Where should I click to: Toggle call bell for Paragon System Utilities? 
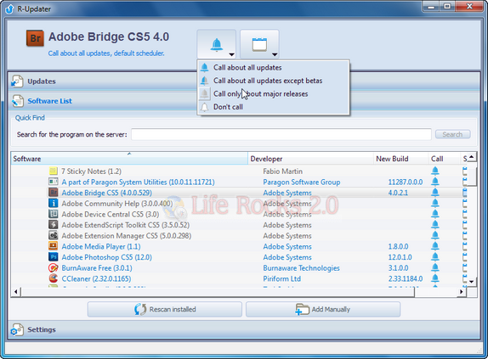pos(435,182)
